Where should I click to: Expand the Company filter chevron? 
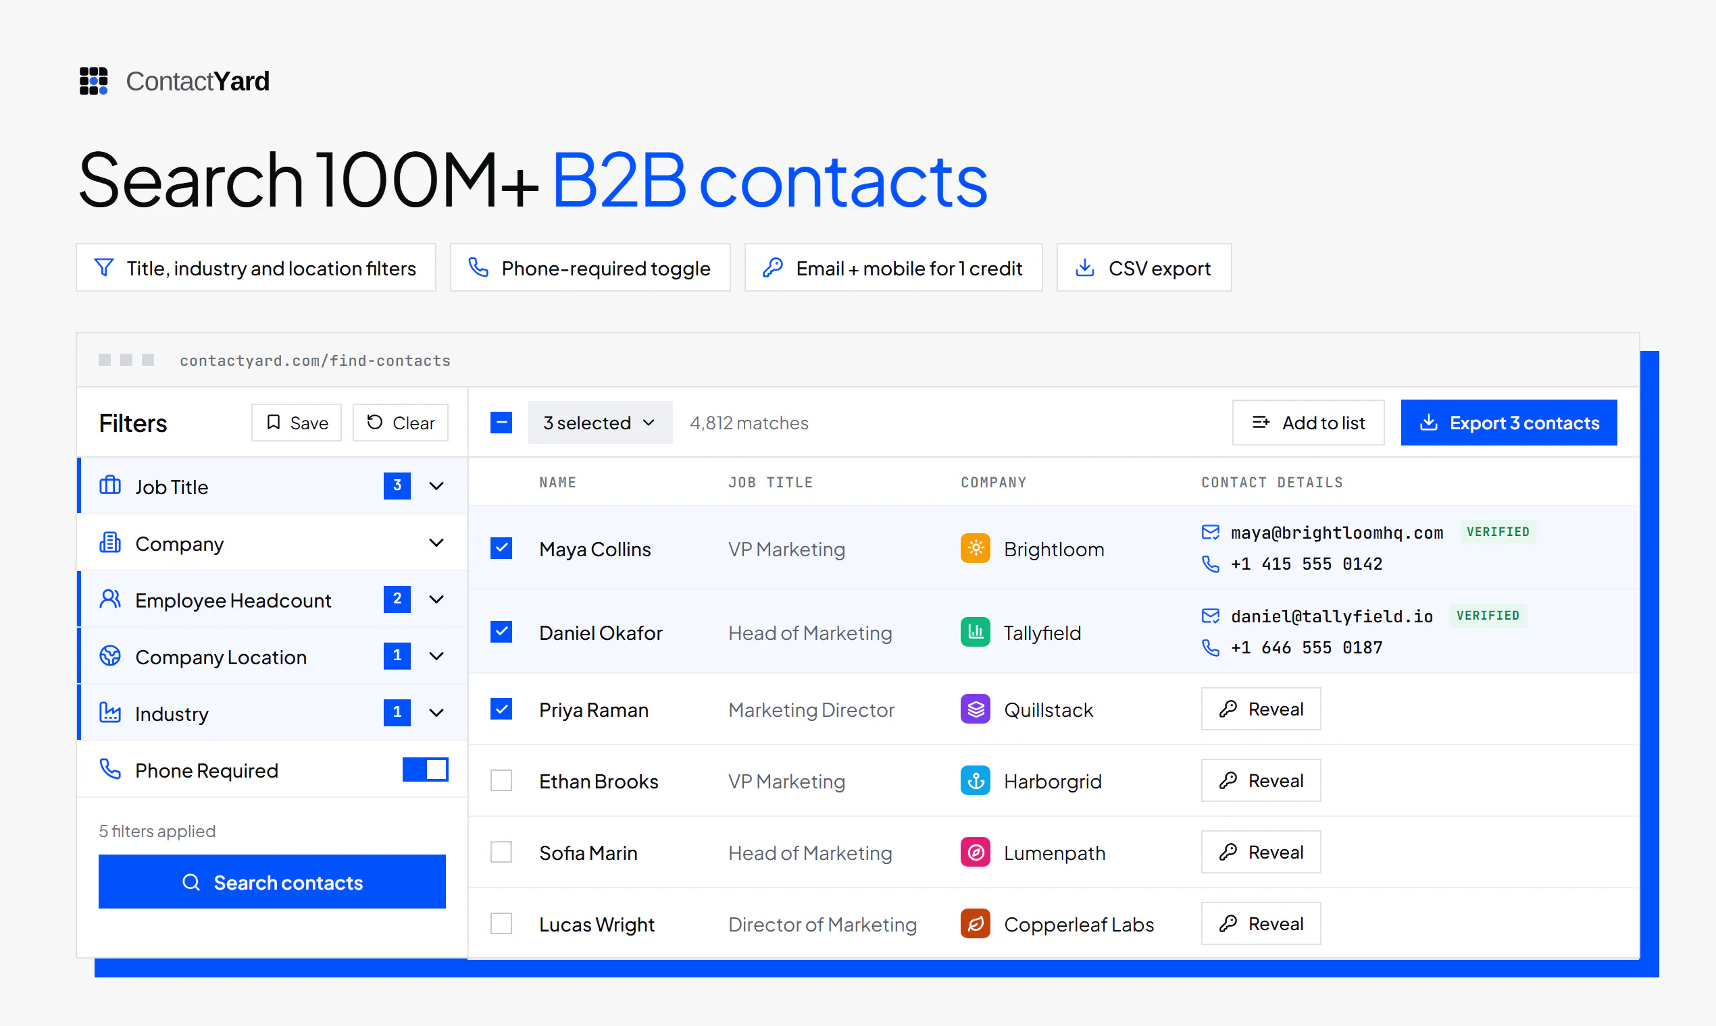[x=436, y=543]
